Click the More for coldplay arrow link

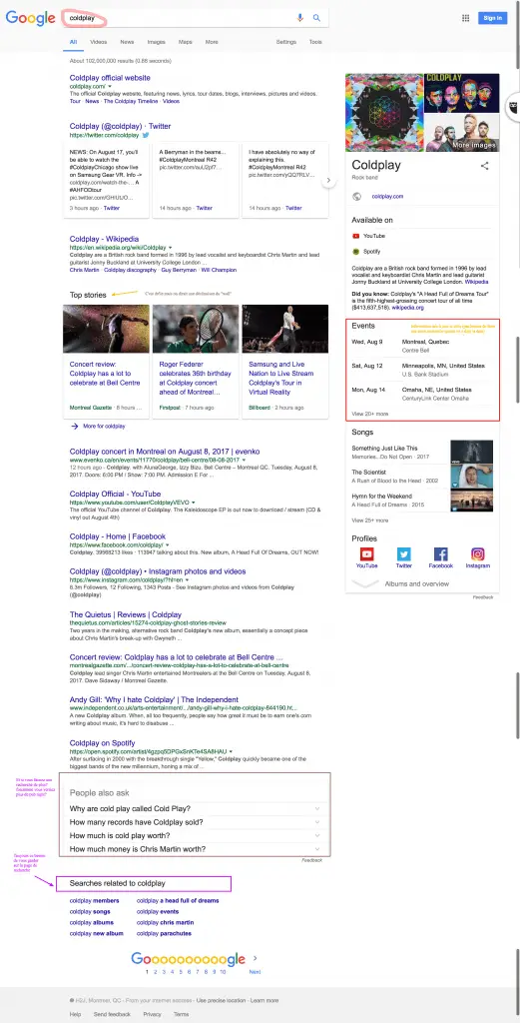point(99,426)
